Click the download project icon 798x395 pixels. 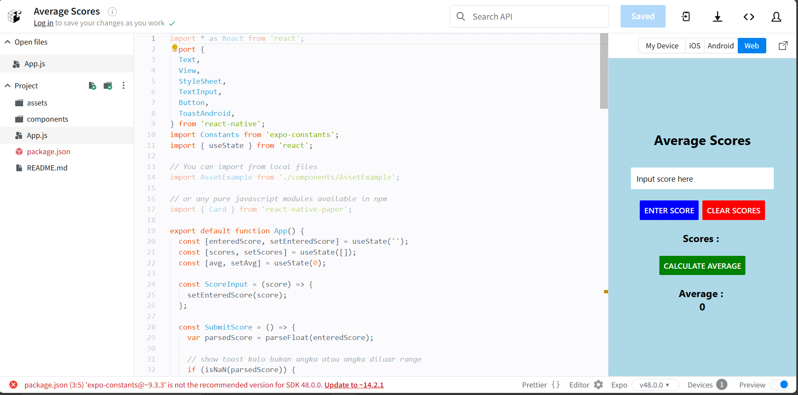(718, 17)
